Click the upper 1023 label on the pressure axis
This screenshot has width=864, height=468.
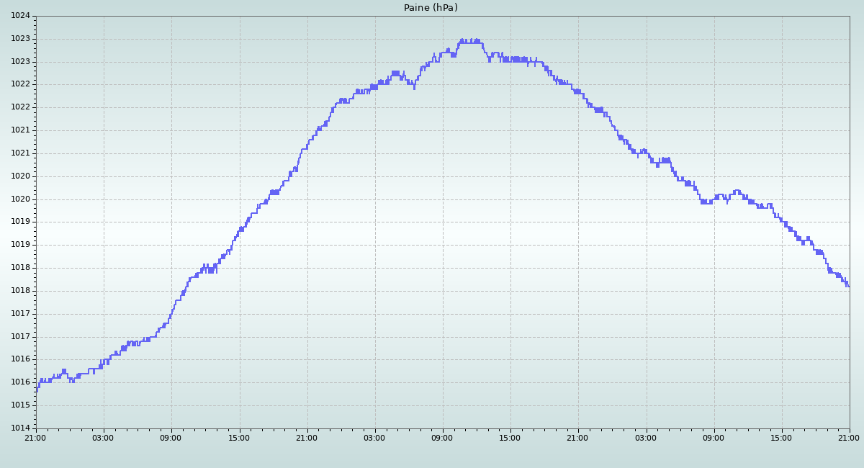tap(21, 39)
